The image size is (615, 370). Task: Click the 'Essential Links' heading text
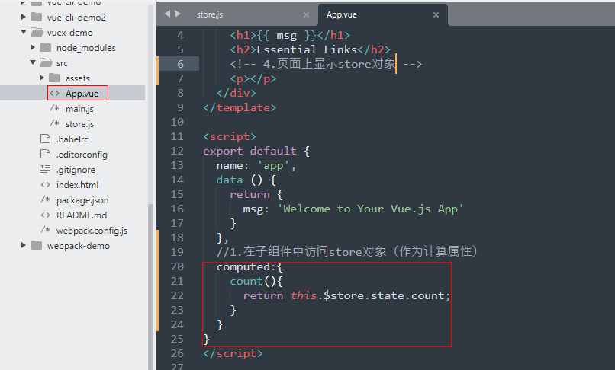point(307,49)
